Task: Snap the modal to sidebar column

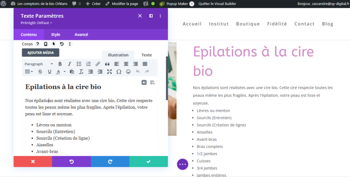Action: point(151,16)
